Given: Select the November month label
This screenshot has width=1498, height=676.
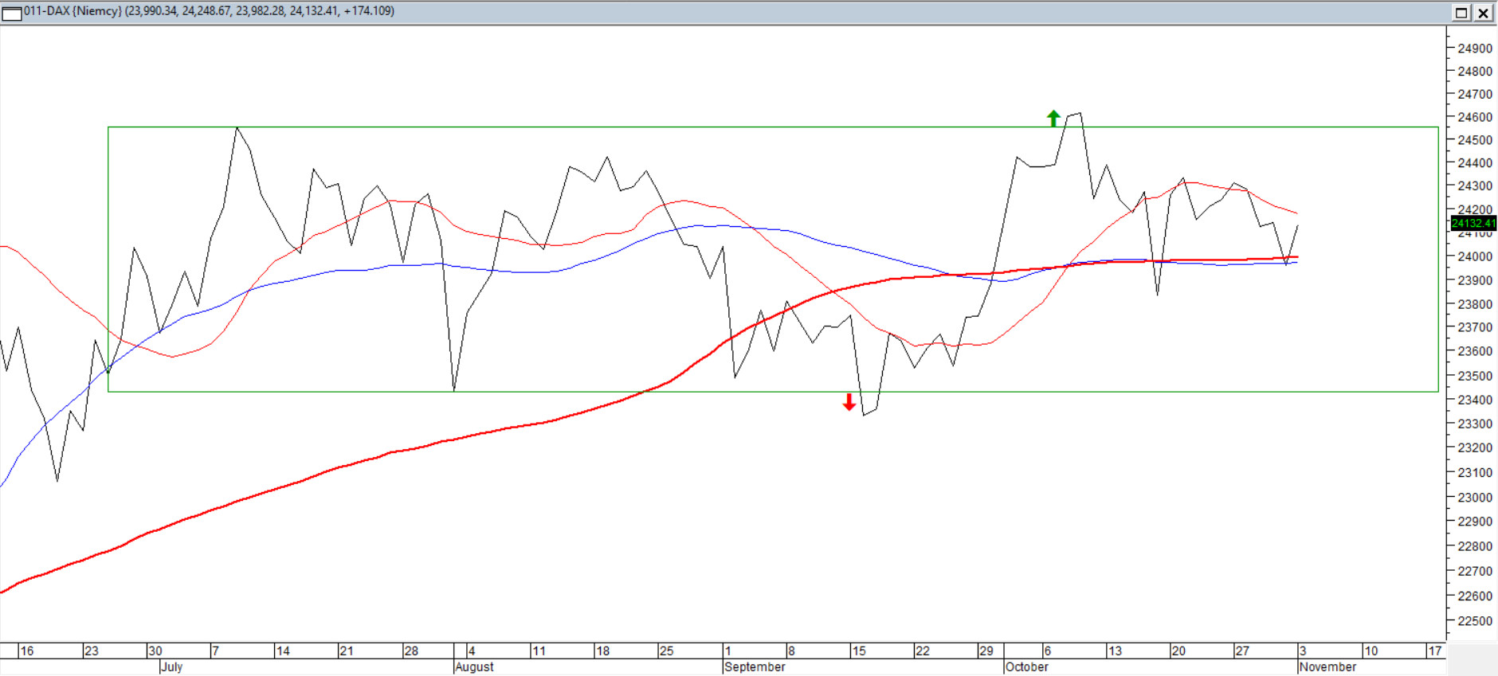Looking at the screenshot, I should [1327, 667].
